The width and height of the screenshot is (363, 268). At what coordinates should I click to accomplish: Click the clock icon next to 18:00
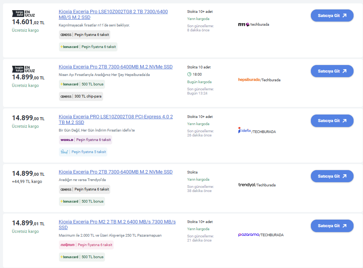click(189, 74)
